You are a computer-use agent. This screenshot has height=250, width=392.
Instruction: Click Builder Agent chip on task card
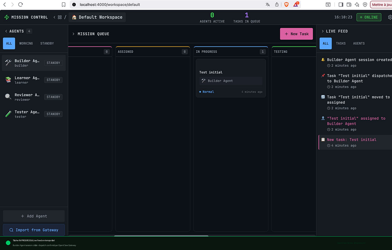pos(231,81)
